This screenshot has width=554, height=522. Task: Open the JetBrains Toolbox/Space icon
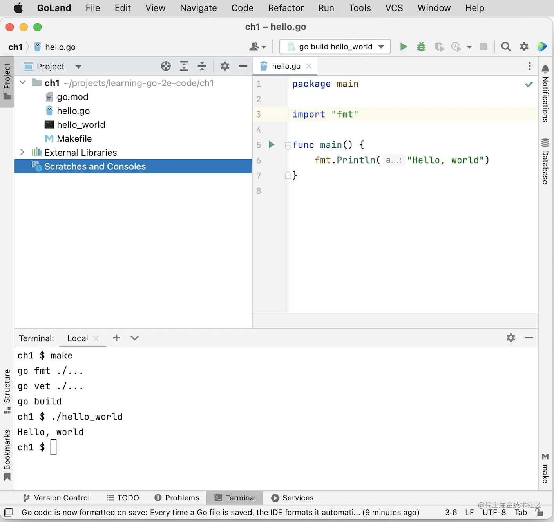(x=542, y=47)
